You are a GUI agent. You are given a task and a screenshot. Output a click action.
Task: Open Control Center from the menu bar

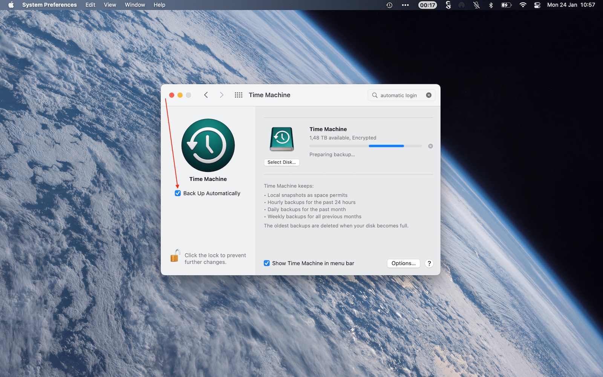(537, 5)
